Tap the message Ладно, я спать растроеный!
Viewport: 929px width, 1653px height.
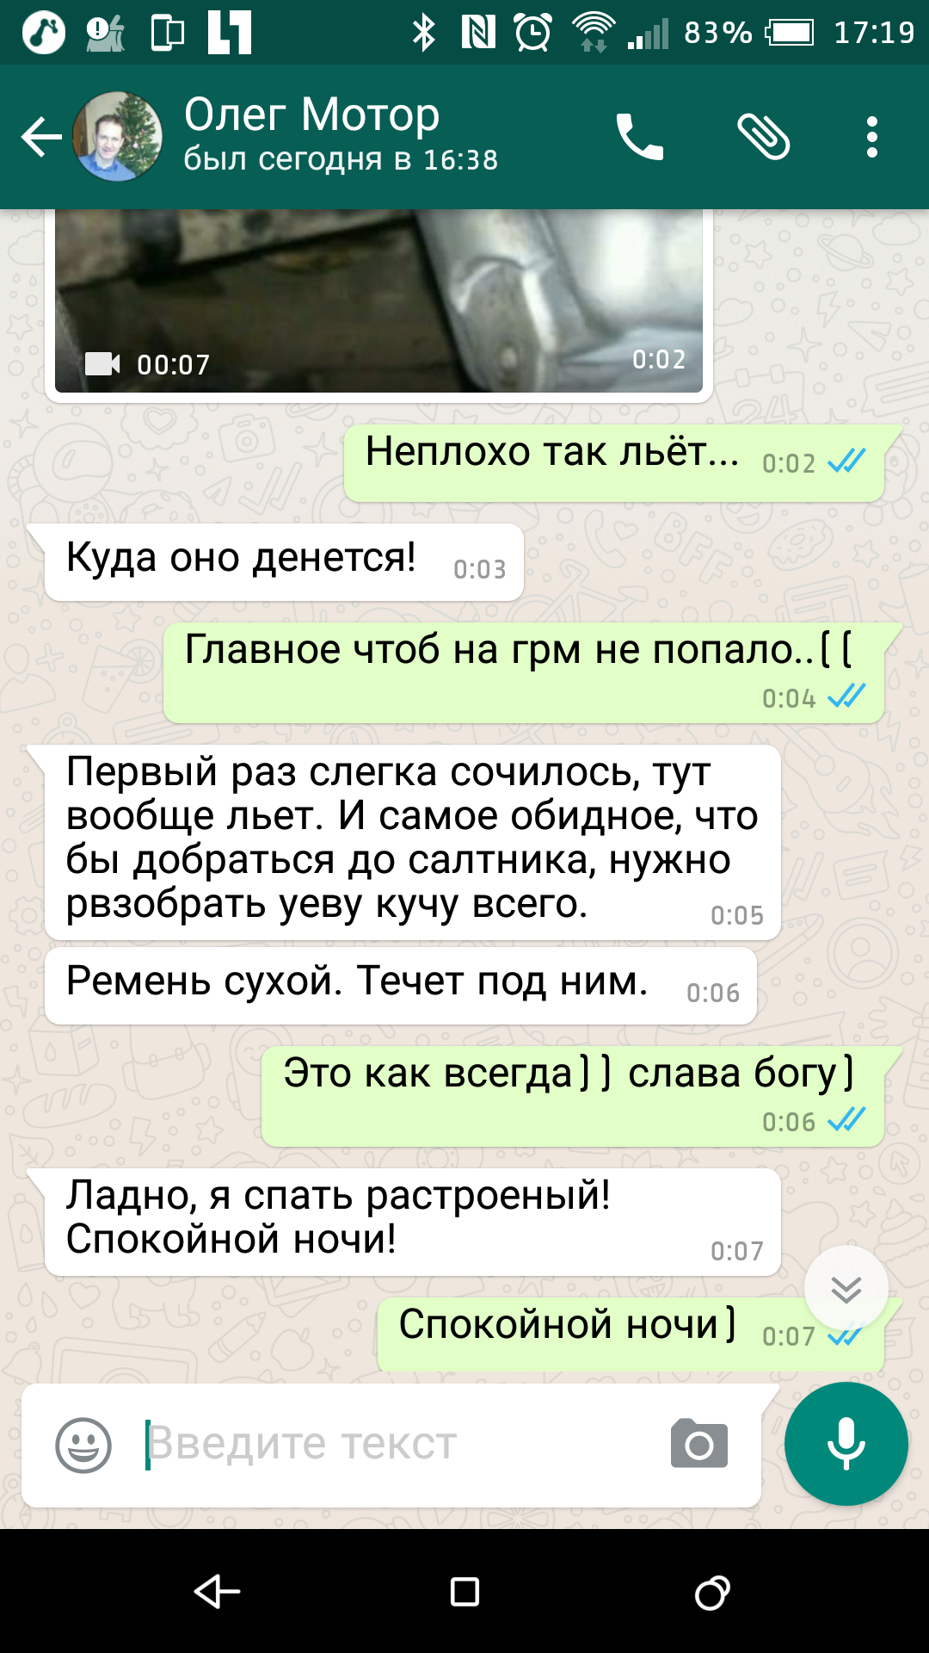point(413,1222)
